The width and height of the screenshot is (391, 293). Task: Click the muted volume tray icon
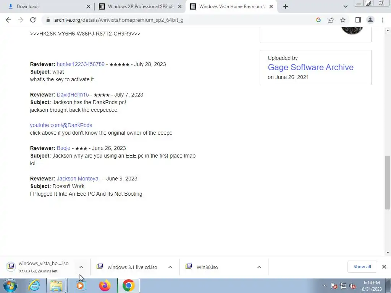[x=352, y=286]
